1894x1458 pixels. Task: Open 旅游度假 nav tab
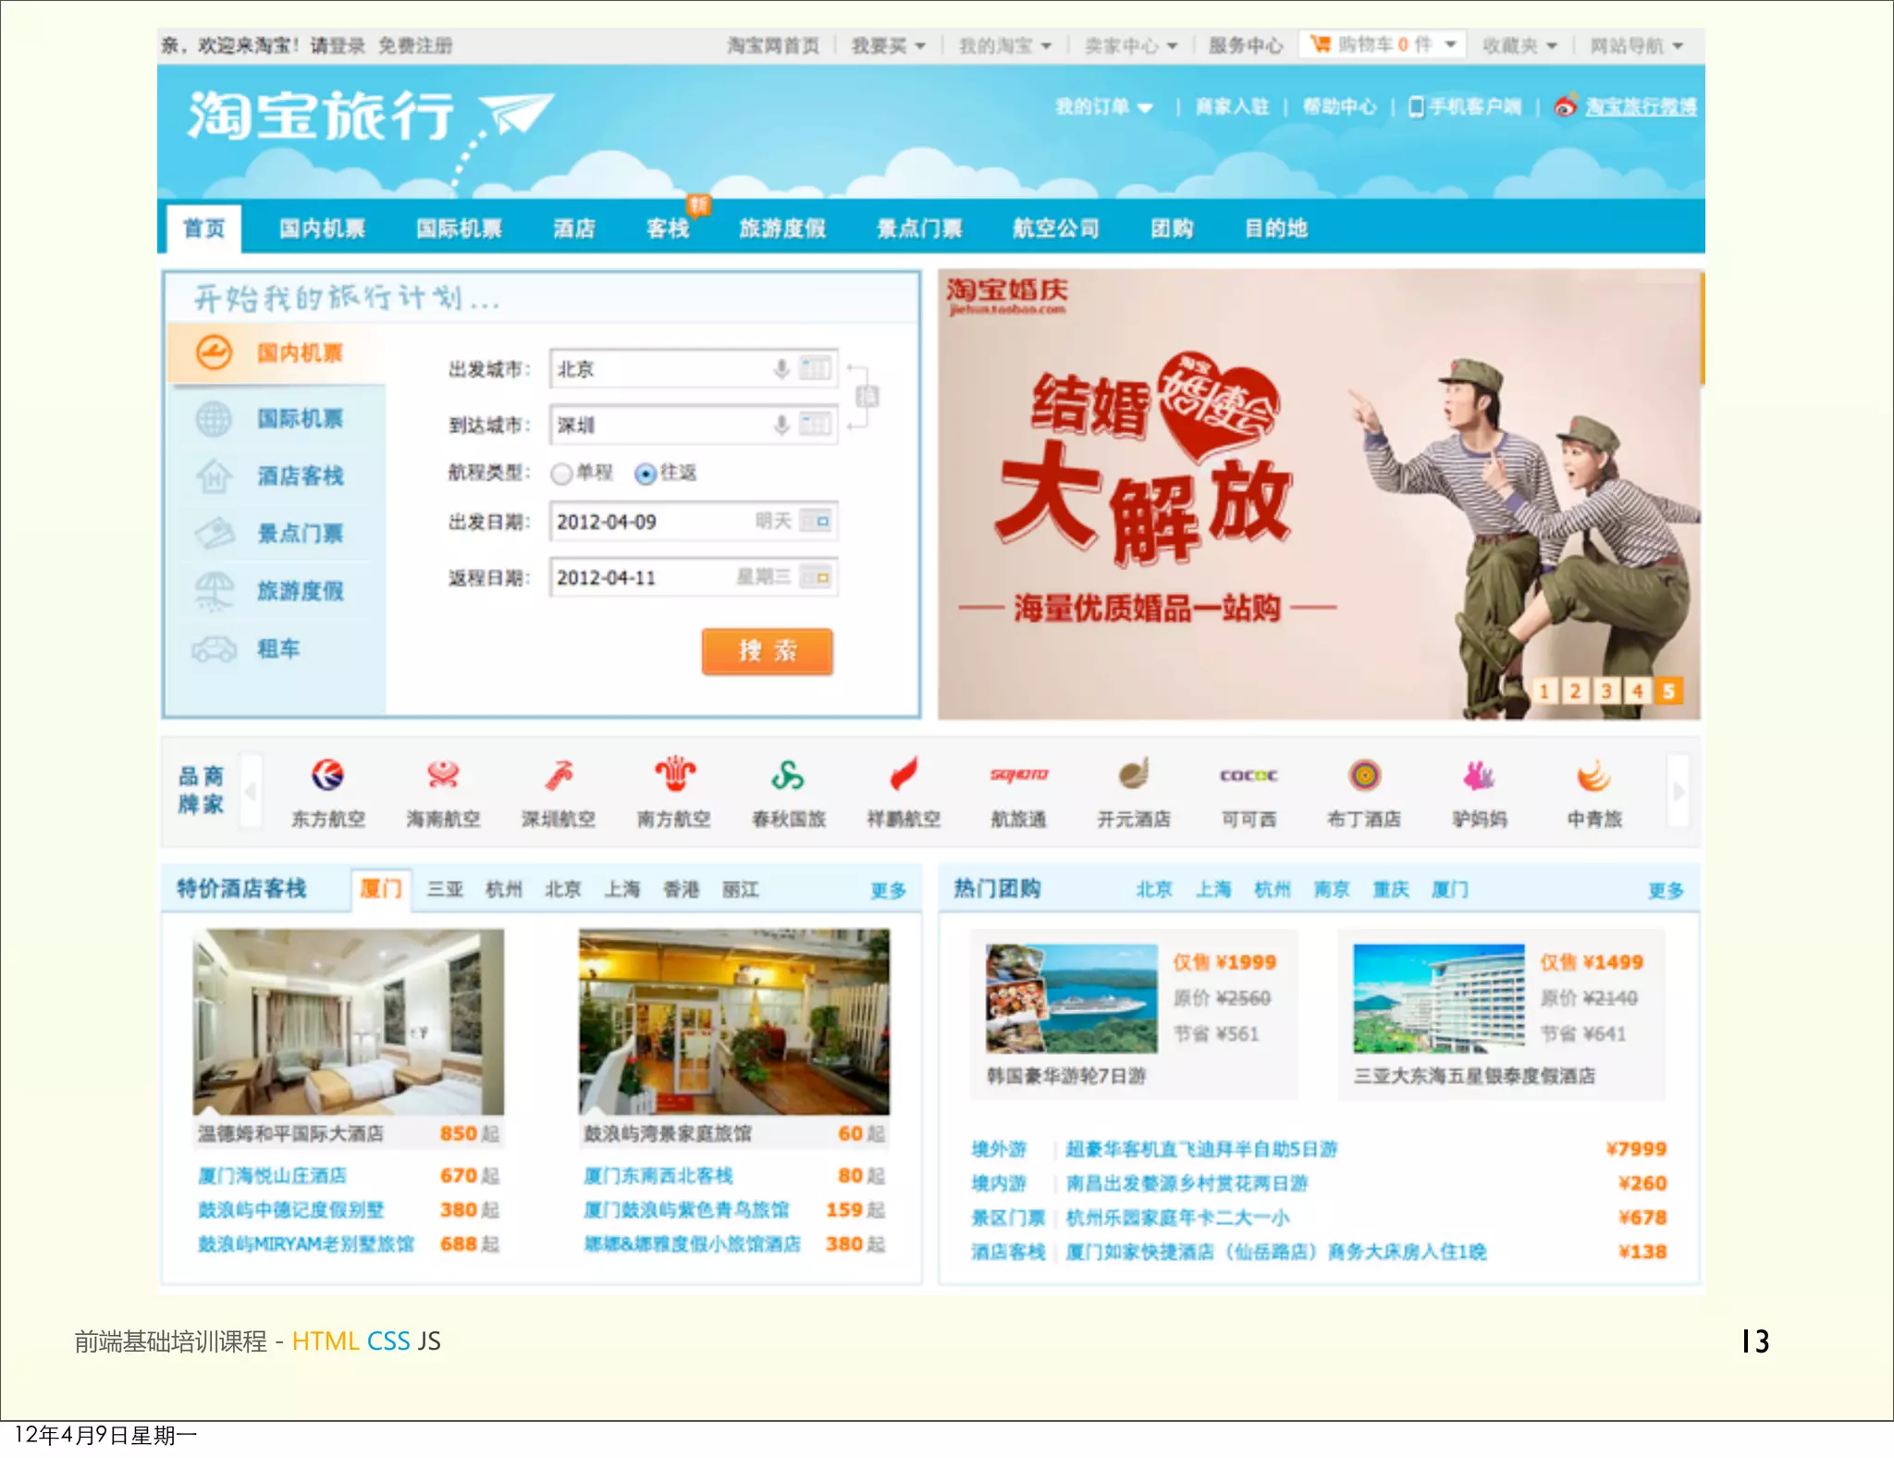(782, 229)
